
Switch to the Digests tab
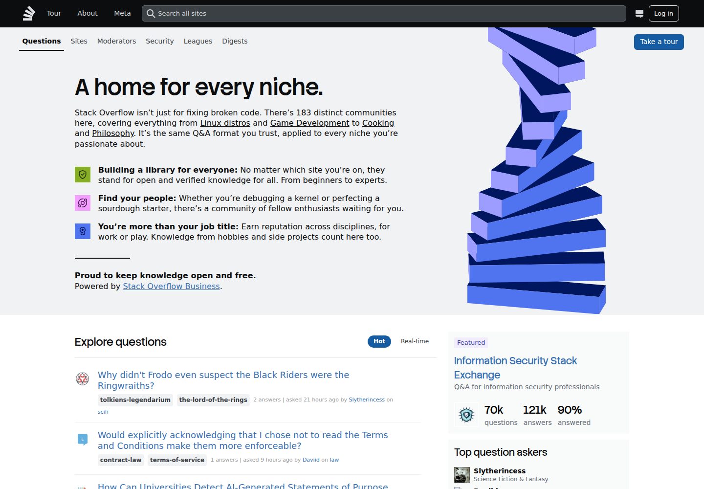[235, 41]
